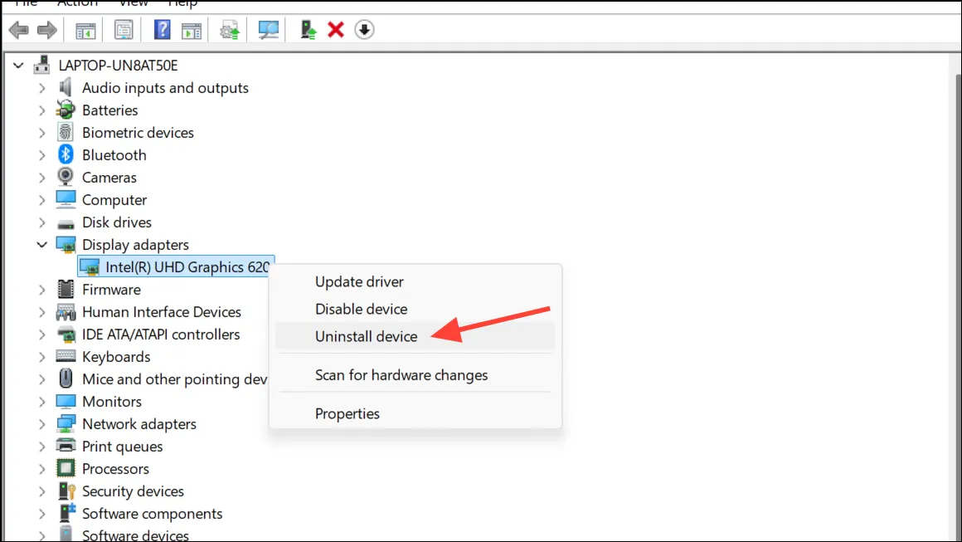Select Intel(R) UHD Graphics 620 row
The height and width of the screenshot is (542, 962).
(x=176, y=267)
